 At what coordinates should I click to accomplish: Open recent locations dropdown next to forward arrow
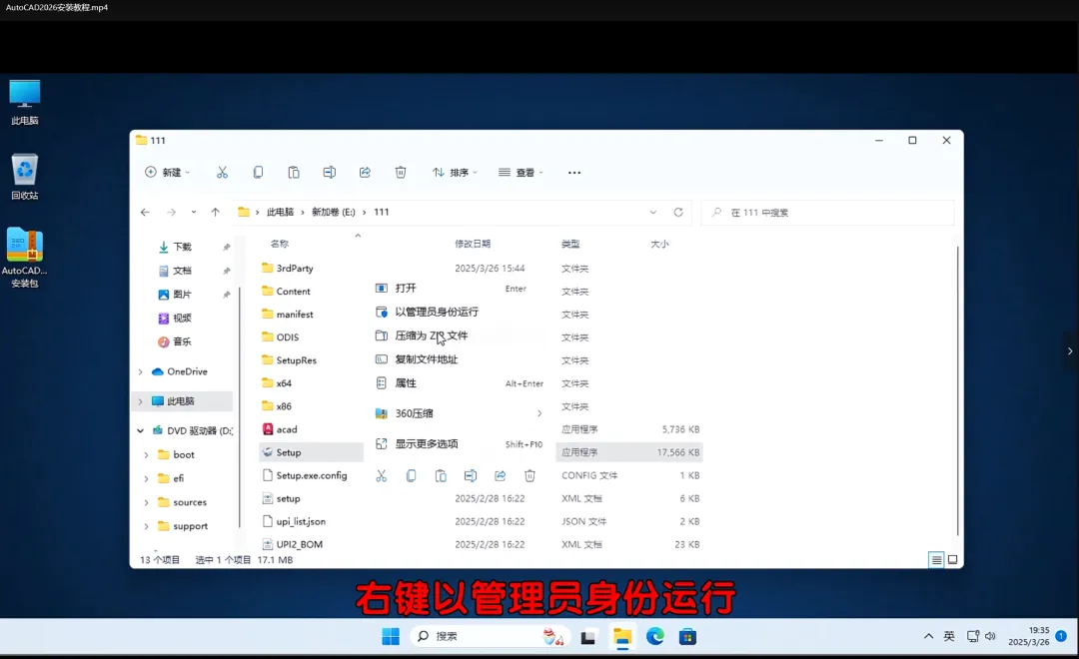coord(194,212)
